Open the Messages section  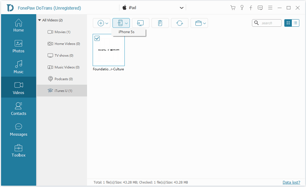pos(18,130)
